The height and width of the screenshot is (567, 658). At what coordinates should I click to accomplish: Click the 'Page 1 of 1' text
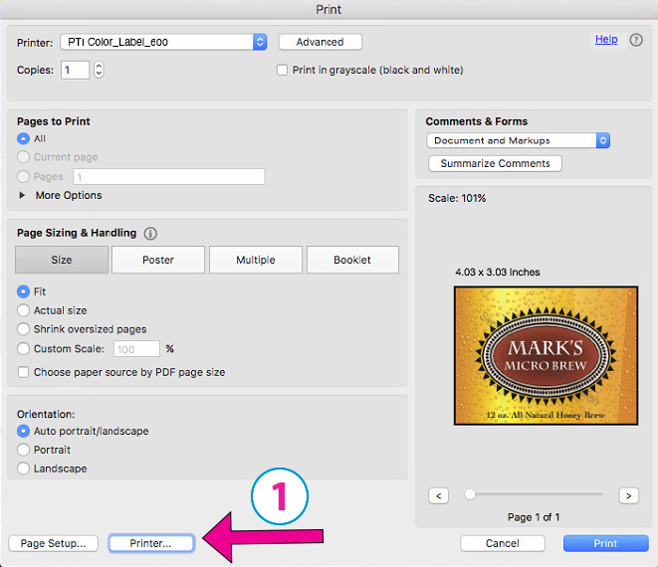(534, 517)
